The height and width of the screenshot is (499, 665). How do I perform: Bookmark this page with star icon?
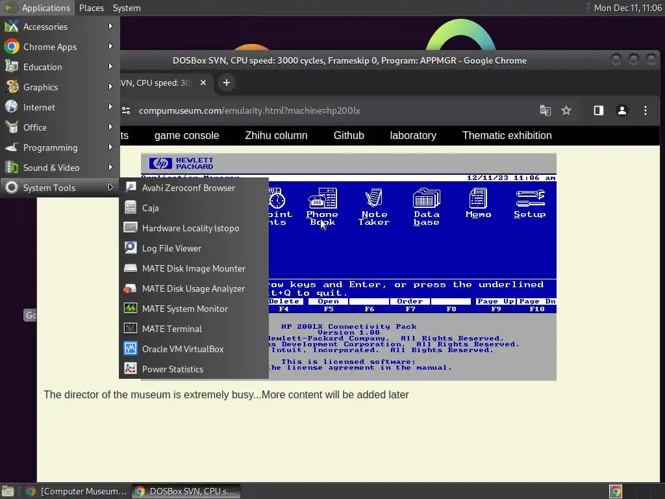tap(566, 110)
